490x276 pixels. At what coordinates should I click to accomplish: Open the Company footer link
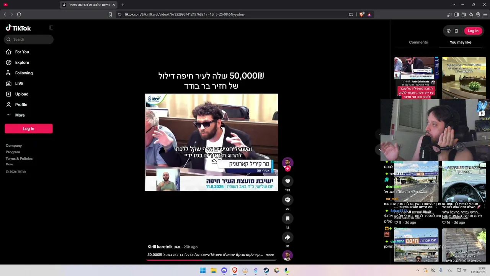point(14,146)
